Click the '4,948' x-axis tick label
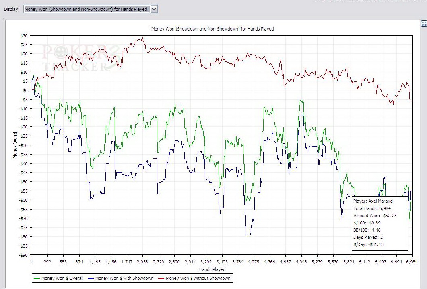427x289 pixels. click(301, 262)
